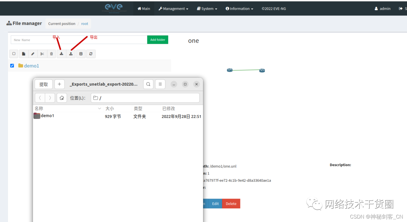This screenshot has width=407, height=222.
Task: Click the left router node in preview
Action: (230, 70)
